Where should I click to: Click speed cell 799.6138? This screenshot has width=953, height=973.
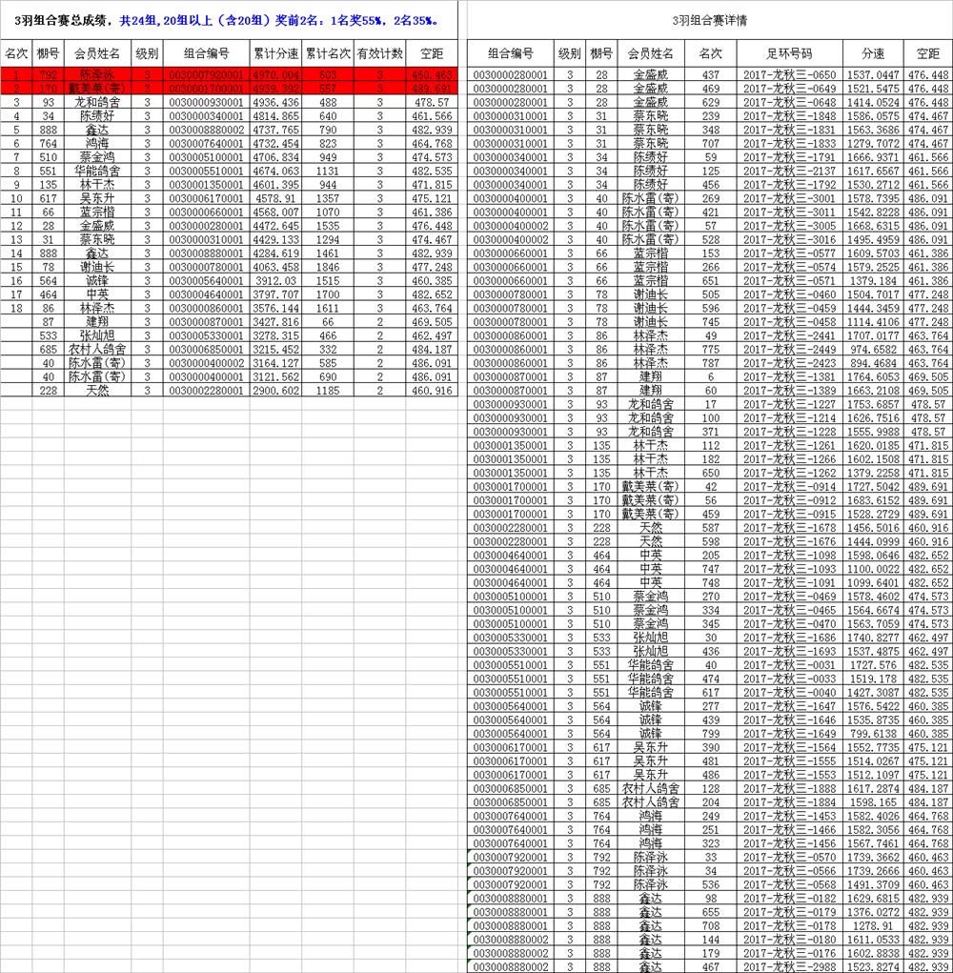click(x=873, y=735)
